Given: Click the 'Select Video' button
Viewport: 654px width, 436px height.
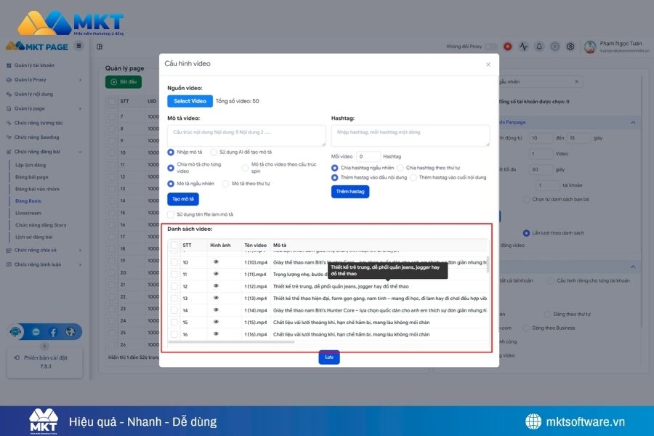Looking at the screenshot, I should (190, 101).
